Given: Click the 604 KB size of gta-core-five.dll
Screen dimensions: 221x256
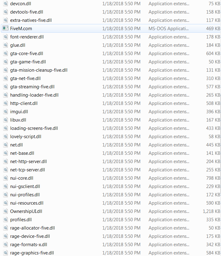Looking at the screenshot, I should tap(213, 54).
